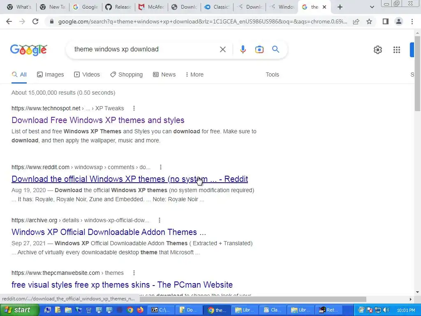Switch to Images results
The height and width of the screenshot is (316, 421).
point(51,74)
